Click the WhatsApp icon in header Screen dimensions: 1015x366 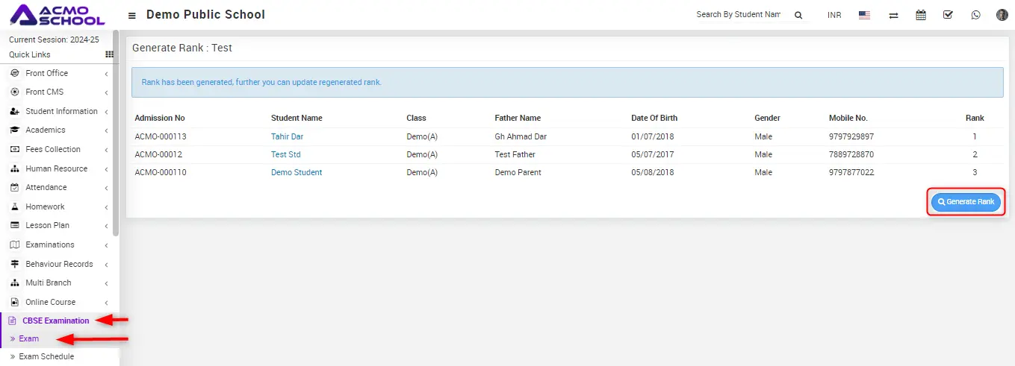point(975,15)
